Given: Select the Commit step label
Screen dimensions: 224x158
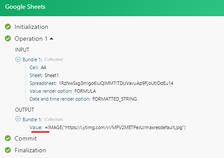Looking at the screenshot, I should (x=25, y=138).
